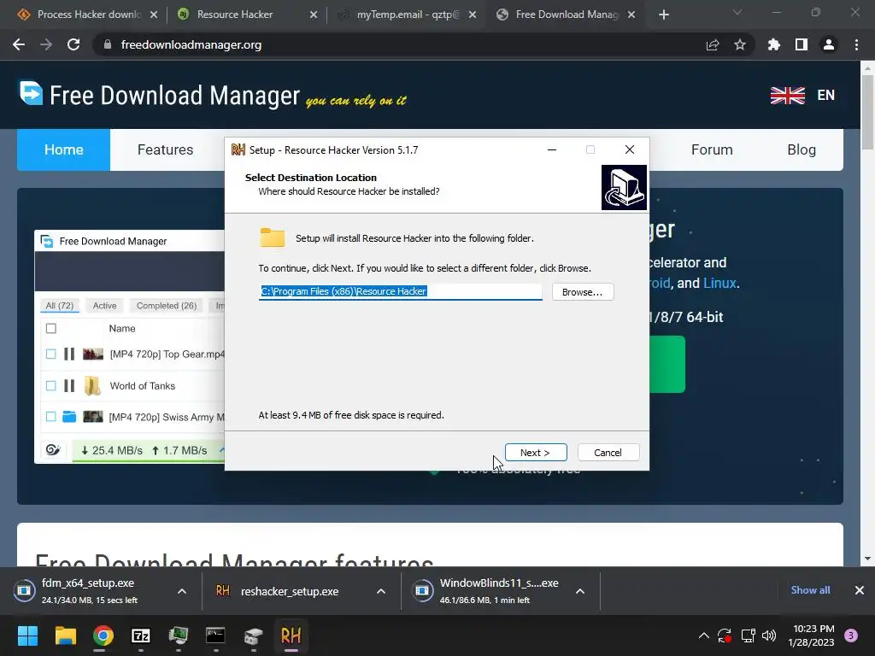Select the Active filter
The image size is (875, 656).
(x=104, y=306)
